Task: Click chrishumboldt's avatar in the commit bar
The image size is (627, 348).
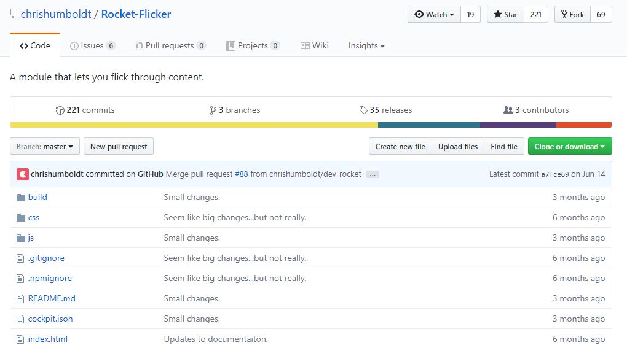Action: click(22, 174)
